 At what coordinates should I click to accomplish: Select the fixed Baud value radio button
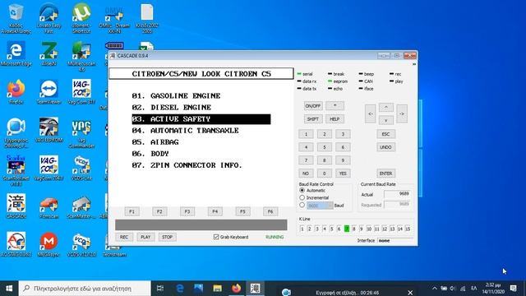[302, 205]
